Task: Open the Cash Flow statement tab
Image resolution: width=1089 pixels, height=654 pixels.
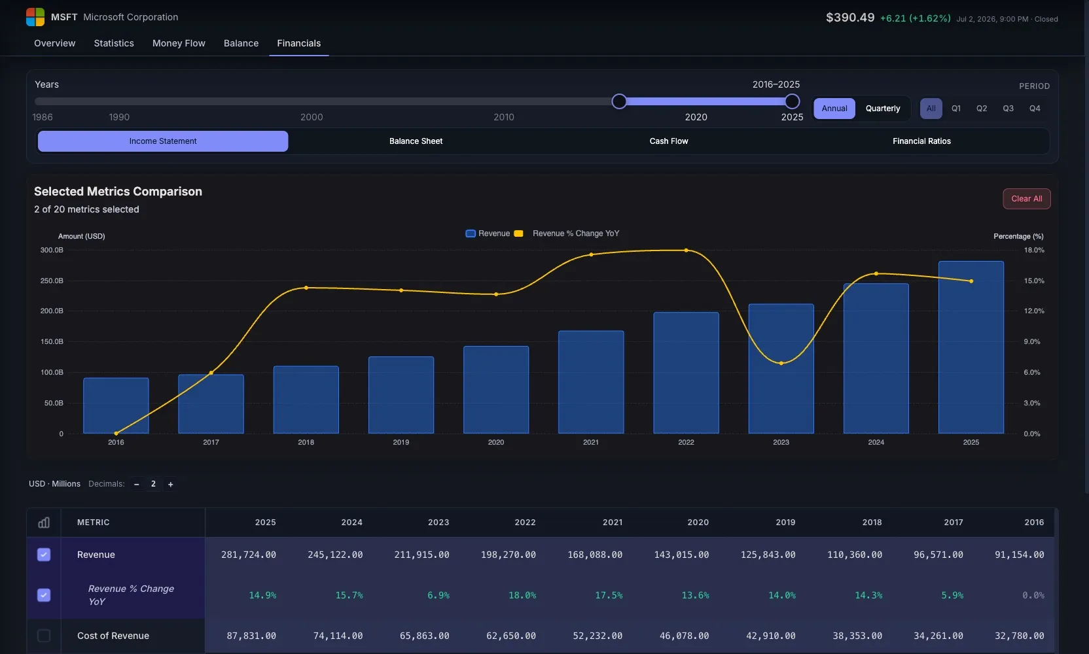Action: [669, 141]
